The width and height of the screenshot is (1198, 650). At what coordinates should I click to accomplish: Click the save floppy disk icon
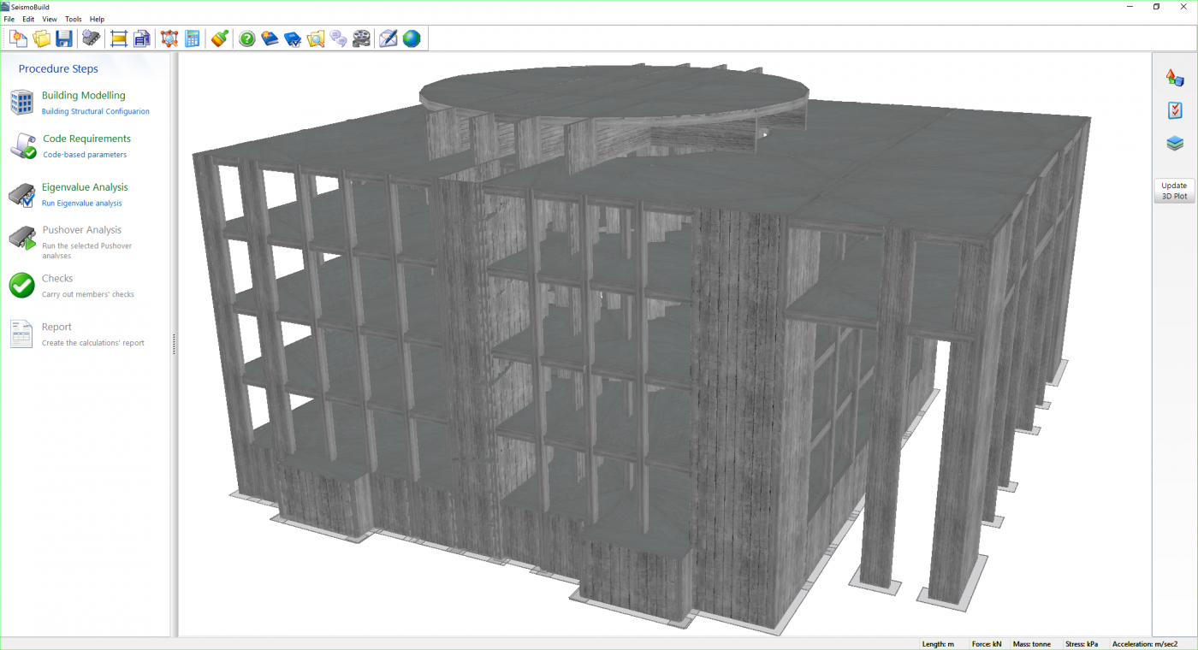coord(64,38)
